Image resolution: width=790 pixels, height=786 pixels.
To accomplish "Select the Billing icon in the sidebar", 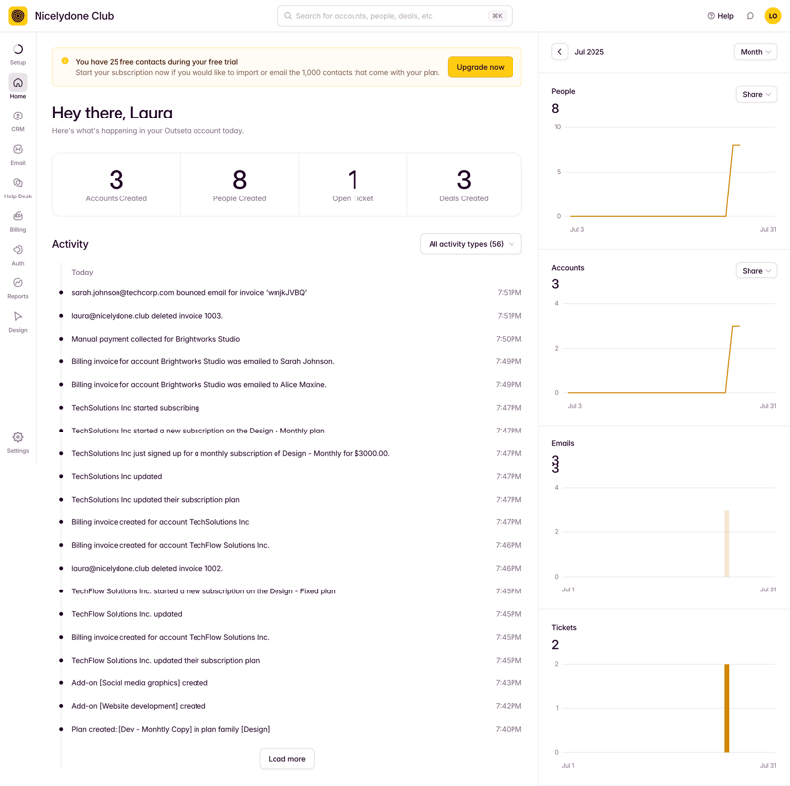I will click(x=17, y=215).
